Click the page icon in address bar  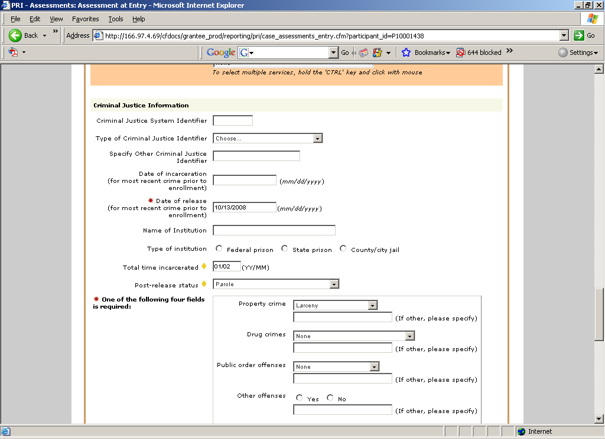click(x=99, y=36)
